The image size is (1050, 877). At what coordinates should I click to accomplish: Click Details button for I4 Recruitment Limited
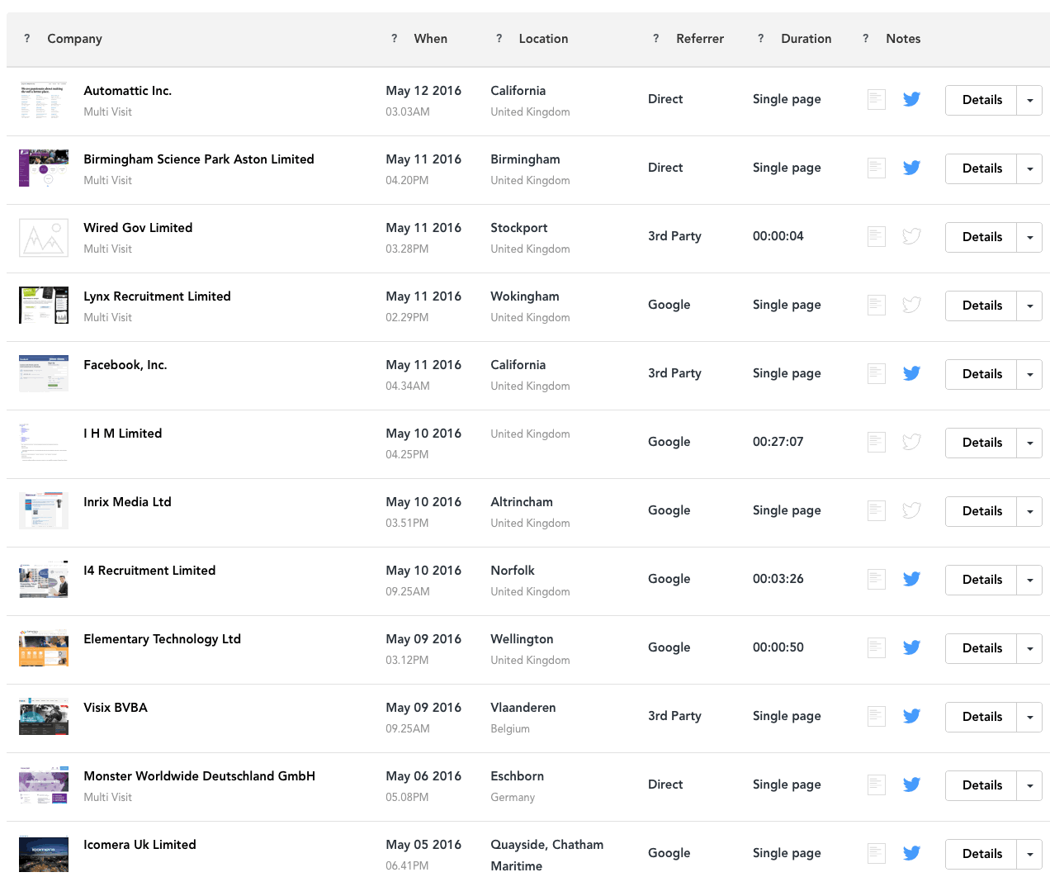tap(981, 581)
